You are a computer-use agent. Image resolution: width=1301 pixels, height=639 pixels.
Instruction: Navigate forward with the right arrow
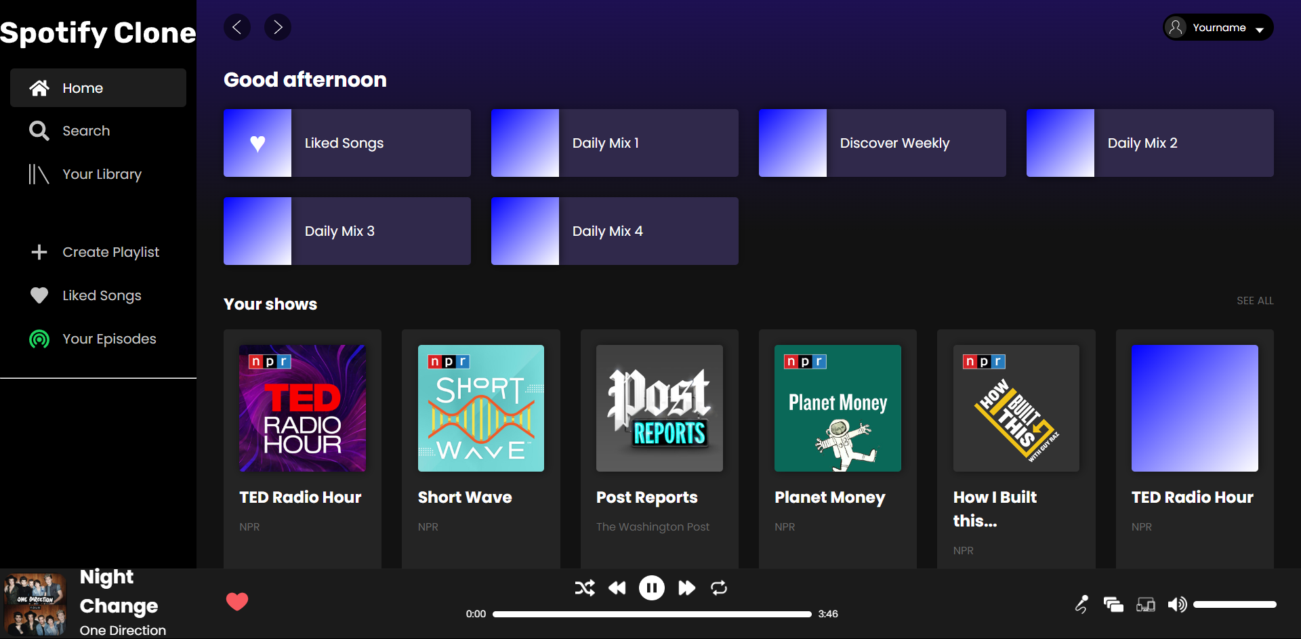pyautogui.click(x=278, y=27)
